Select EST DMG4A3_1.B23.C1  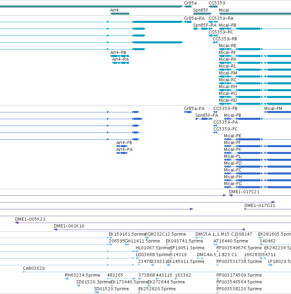click(x=217, y=255)
